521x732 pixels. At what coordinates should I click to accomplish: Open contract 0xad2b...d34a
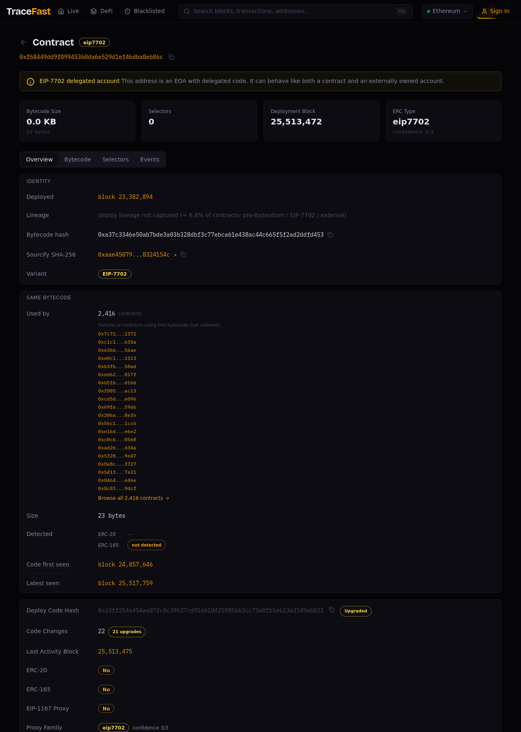click(117, 448)
